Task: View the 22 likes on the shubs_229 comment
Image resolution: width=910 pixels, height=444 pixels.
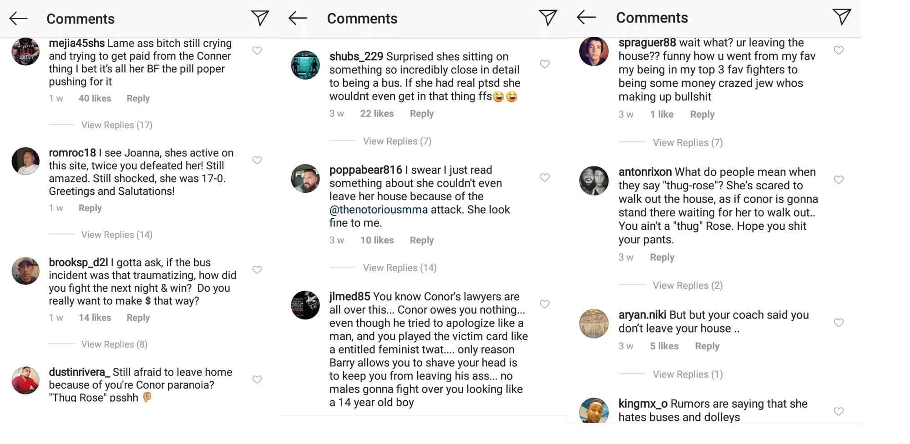Action: point(377,114)
